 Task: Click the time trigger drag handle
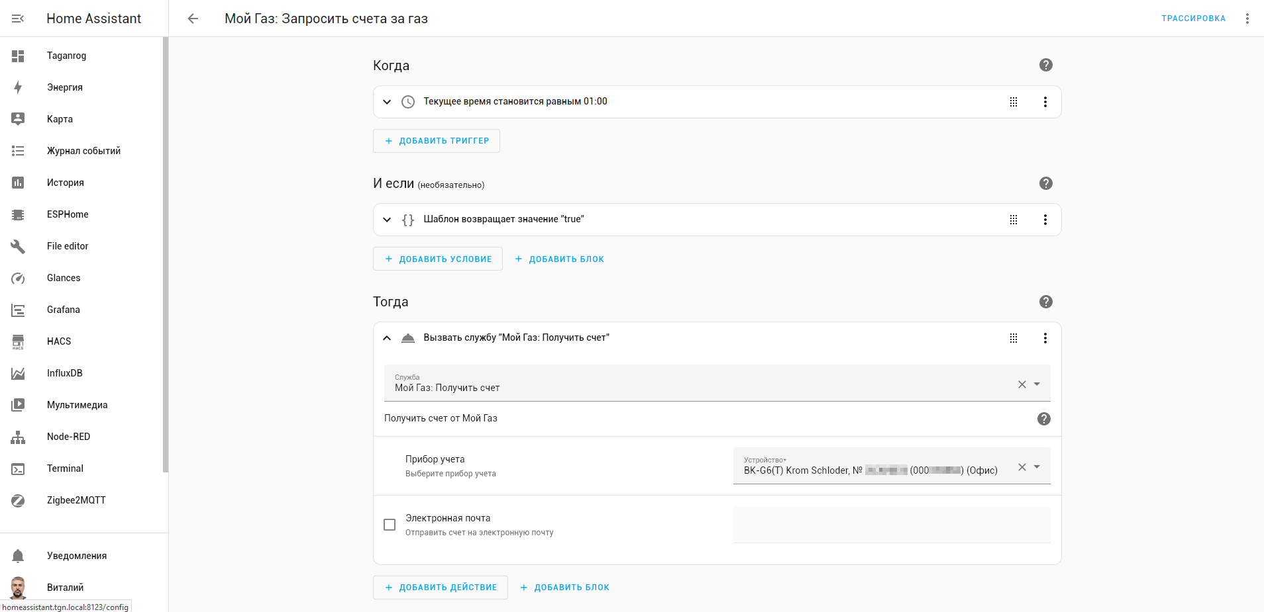pos(1014,102)
